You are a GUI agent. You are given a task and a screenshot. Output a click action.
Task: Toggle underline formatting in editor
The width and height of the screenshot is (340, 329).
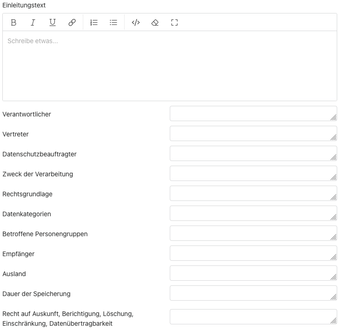[x=53, y=22]
